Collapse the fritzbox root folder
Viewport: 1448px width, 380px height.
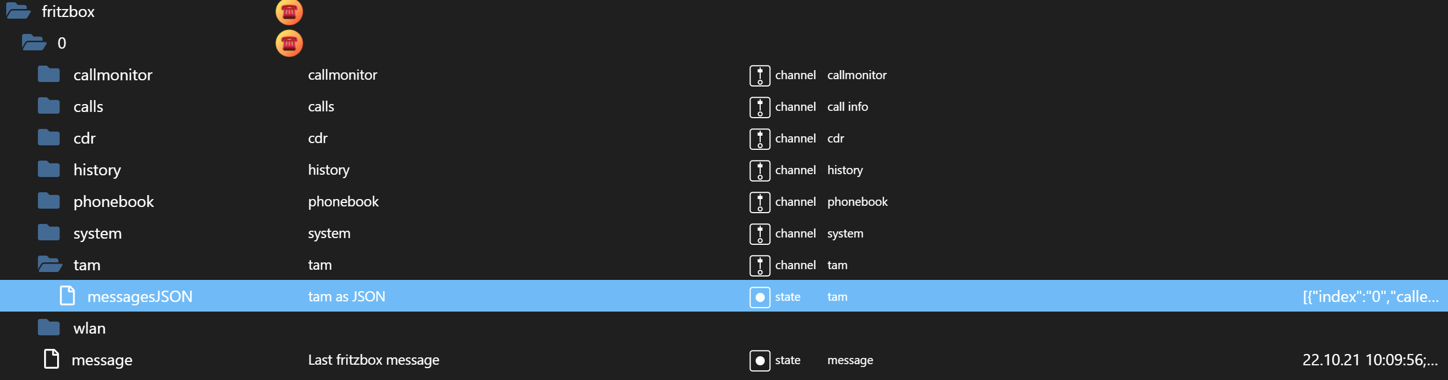click(18, 11)
